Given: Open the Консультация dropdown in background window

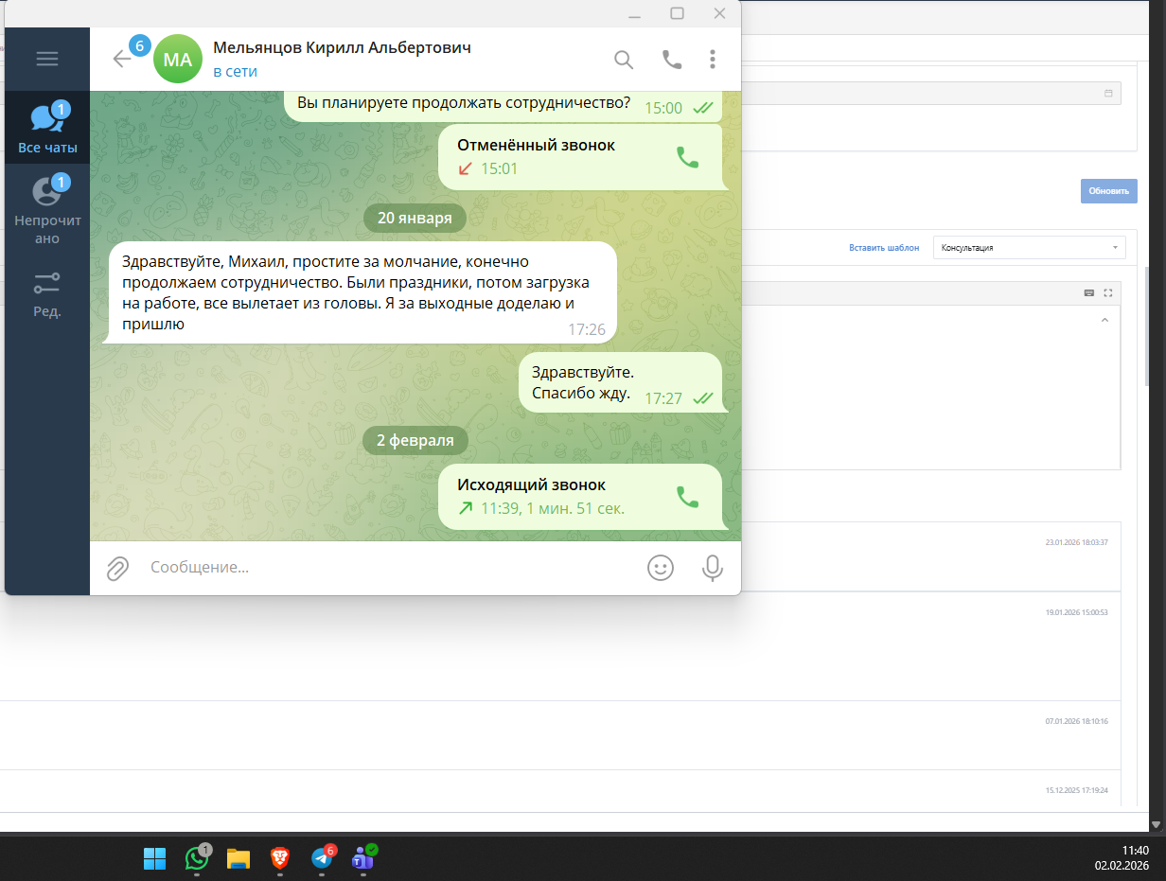Looking at the screenshot, I should point(1029,248).
